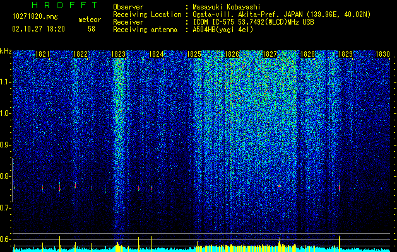Click the 1823 time marker

tap(118, 54)
